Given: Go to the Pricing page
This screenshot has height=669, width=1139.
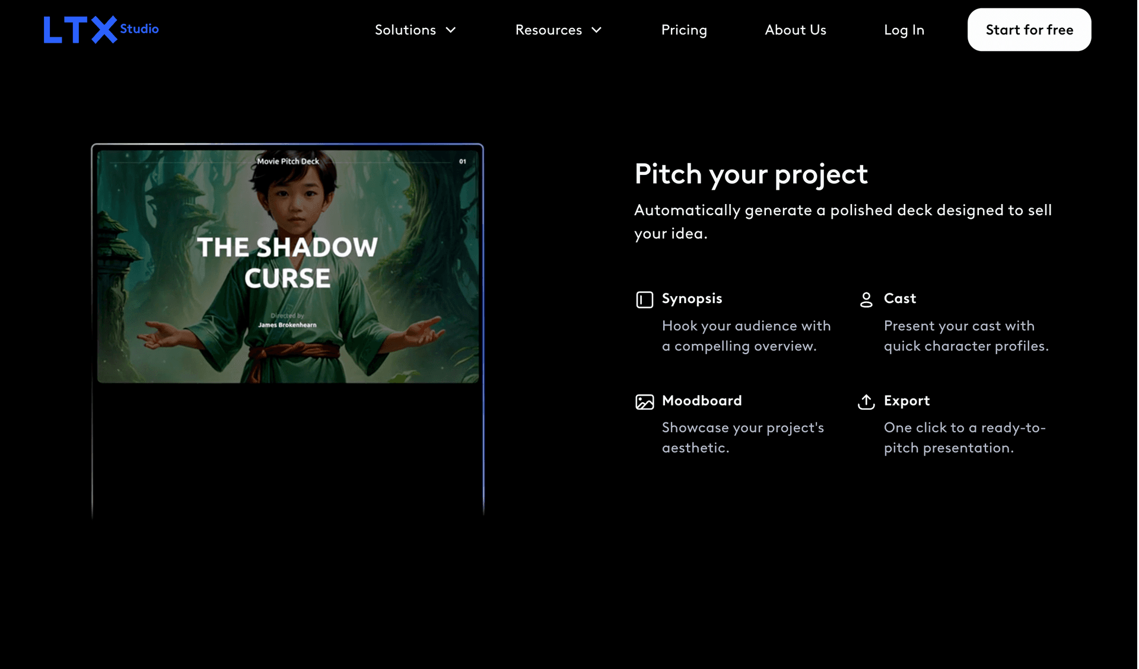Looking at the screenshot, I should pos(684,30).
